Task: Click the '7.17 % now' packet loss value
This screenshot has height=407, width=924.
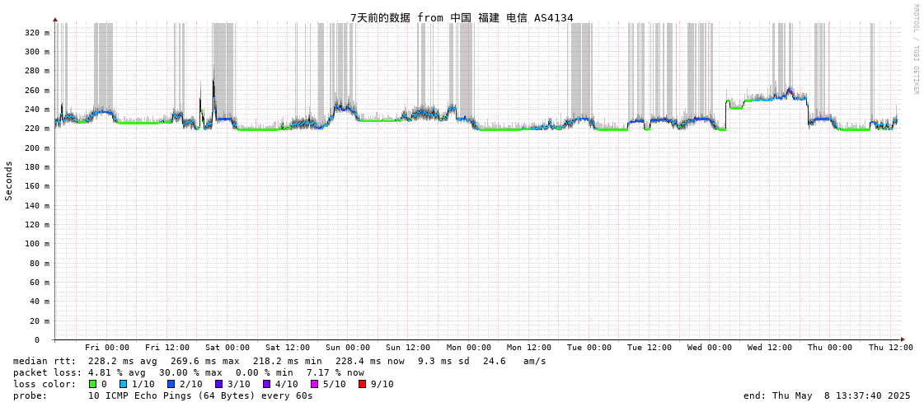Action: coord(335,373)
